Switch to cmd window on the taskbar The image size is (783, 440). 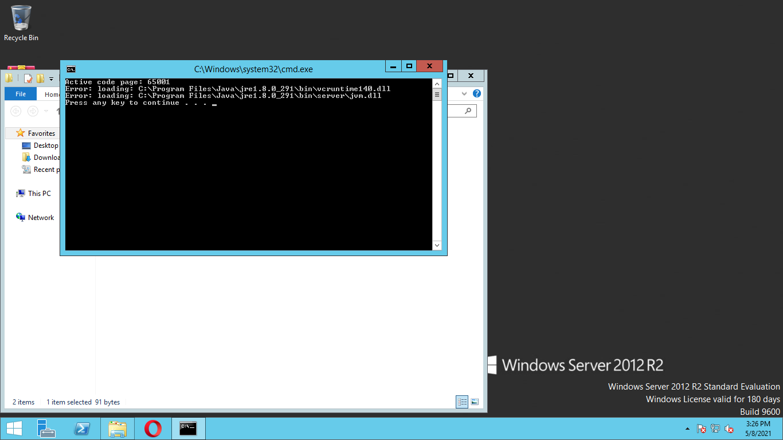[x=189, y=429]
